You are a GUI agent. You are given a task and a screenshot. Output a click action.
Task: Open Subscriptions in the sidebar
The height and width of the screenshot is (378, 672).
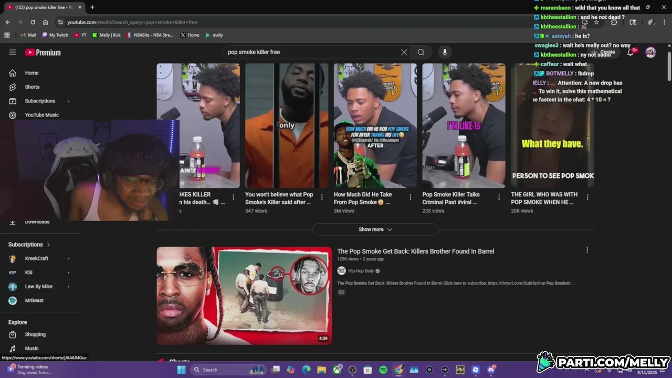[40, 101]
